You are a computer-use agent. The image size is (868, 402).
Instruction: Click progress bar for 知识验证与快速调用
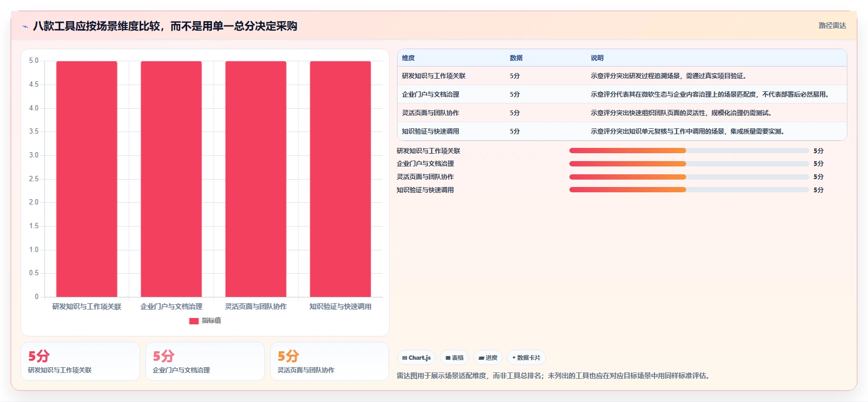(x=689, y=190)
